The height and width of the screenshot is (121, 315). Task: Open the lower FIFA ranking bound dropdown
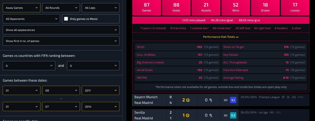coord(29,66)
